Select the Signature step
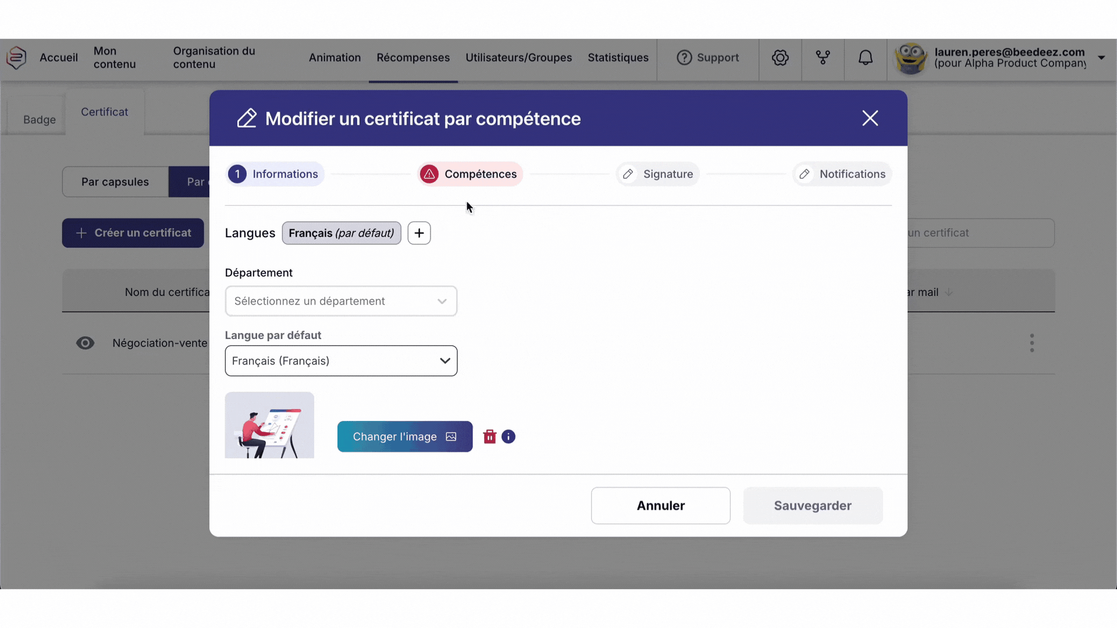 657,174
